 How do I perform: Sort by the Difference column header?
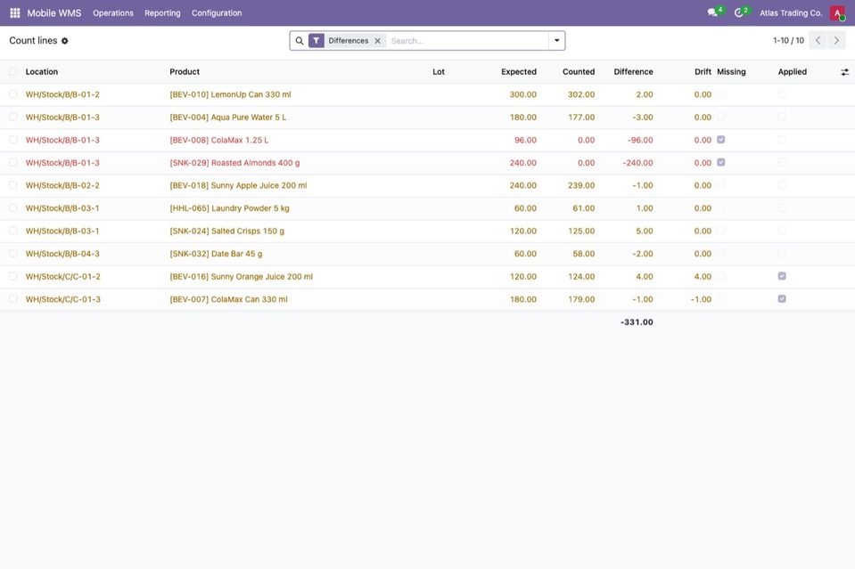[633, 72]
